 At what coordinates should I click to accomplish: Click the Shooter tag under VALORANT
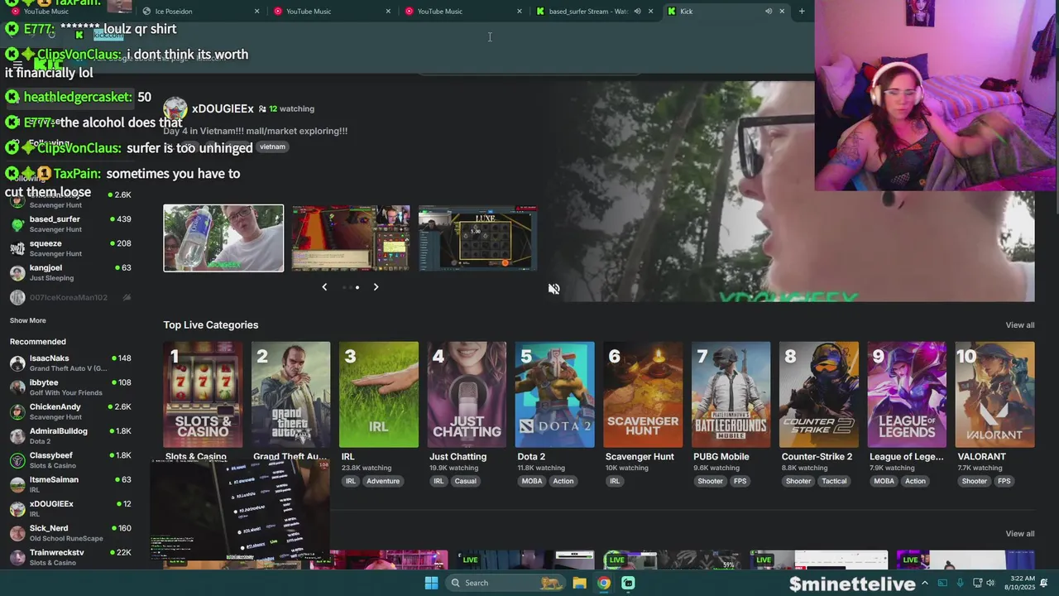(974, 481)
